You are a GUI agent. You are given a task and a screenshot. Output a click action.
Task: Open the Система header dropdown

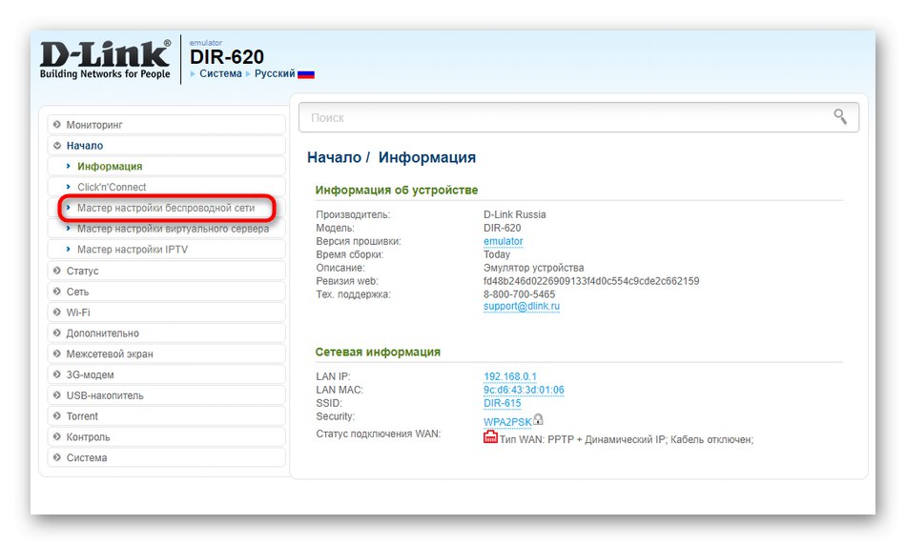[220, 74]
